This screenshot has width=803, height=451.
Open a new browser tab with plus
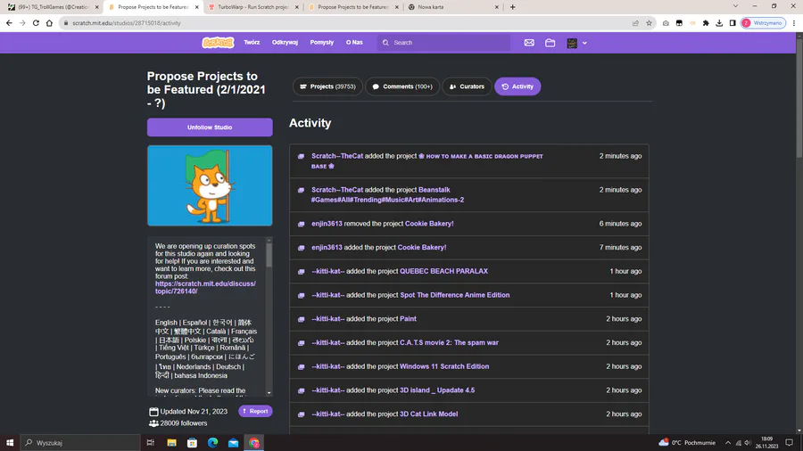pyautogui.click(x=513, y=7)
